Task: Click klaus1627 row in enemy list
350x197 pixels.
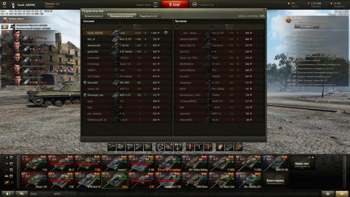Action: coord(219,51)
